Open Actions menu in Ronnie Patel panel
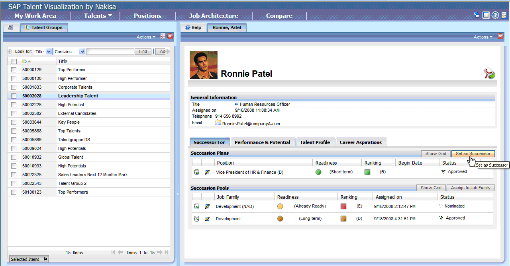Image resolution: width=510 pixels, height=266 pixels. click(x=483, y=37)
